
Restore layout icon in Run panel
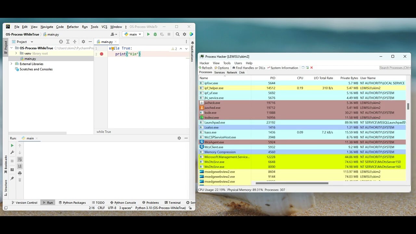pyautogui.click(x=12, y=170)
